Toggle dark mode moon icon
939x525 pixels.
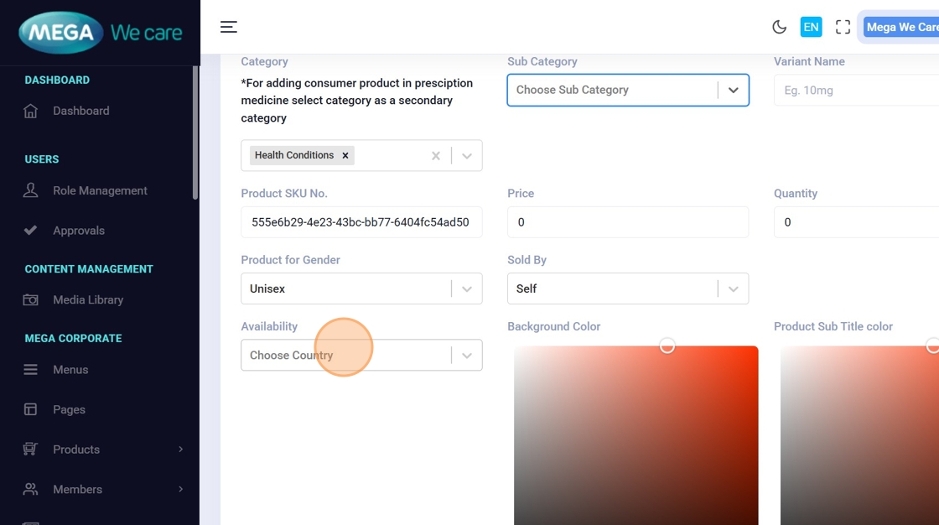(x=779, y=27)
